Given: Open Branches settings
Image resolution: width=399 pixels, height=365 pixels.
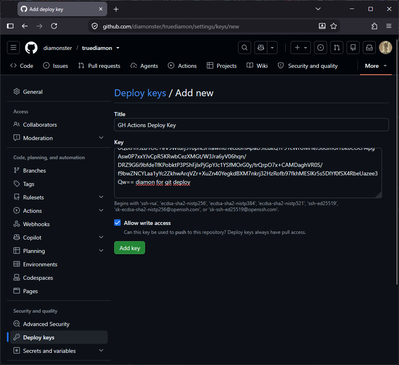Looking at the screenshot, I should click(59, 171).
